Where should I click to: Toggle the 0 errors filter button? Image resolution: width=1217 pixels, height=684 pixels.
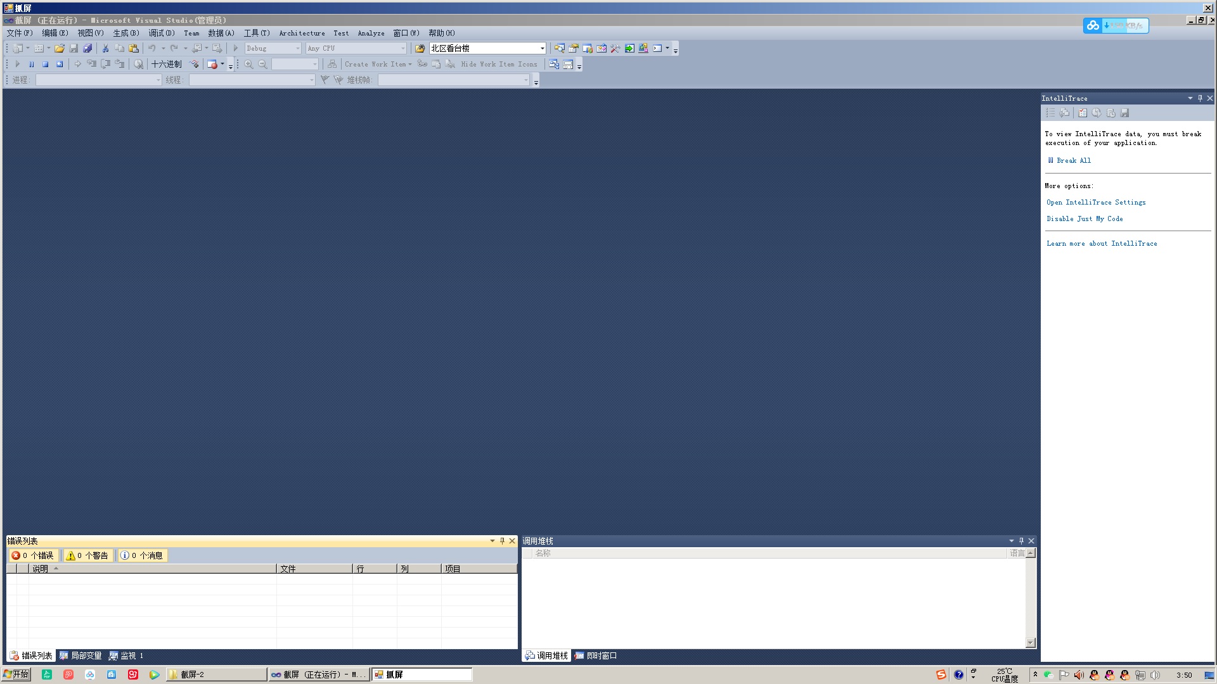pyautogui.click(x=33, y=555)
